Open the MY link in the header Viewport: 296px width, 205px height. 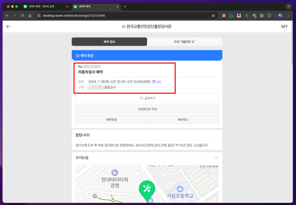pos(284,27)
